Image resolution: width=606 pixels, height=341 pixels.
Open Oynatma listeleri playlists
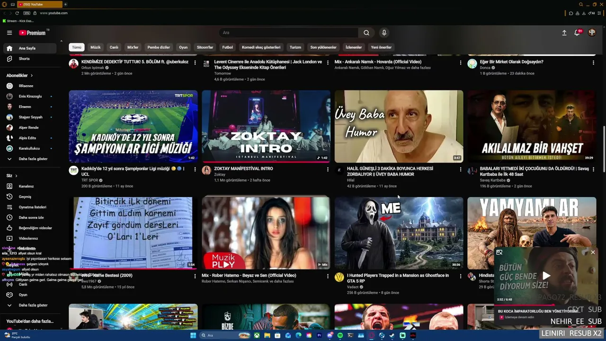pos(30,207)
